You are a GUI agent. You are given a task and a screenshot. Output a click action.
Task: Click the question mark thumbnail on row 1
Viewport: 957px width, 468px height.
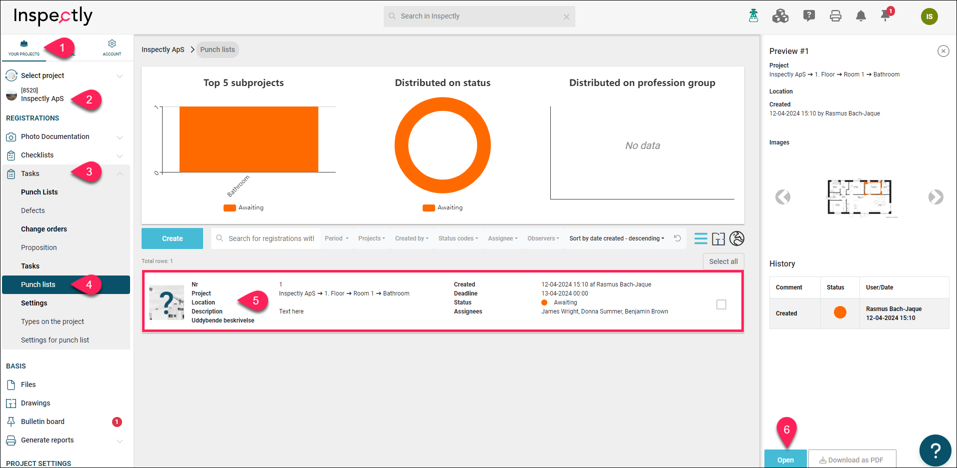coord(167,302)
